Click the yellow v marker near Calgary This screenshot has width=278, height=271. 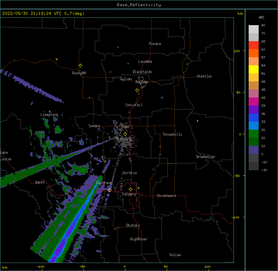138,188
